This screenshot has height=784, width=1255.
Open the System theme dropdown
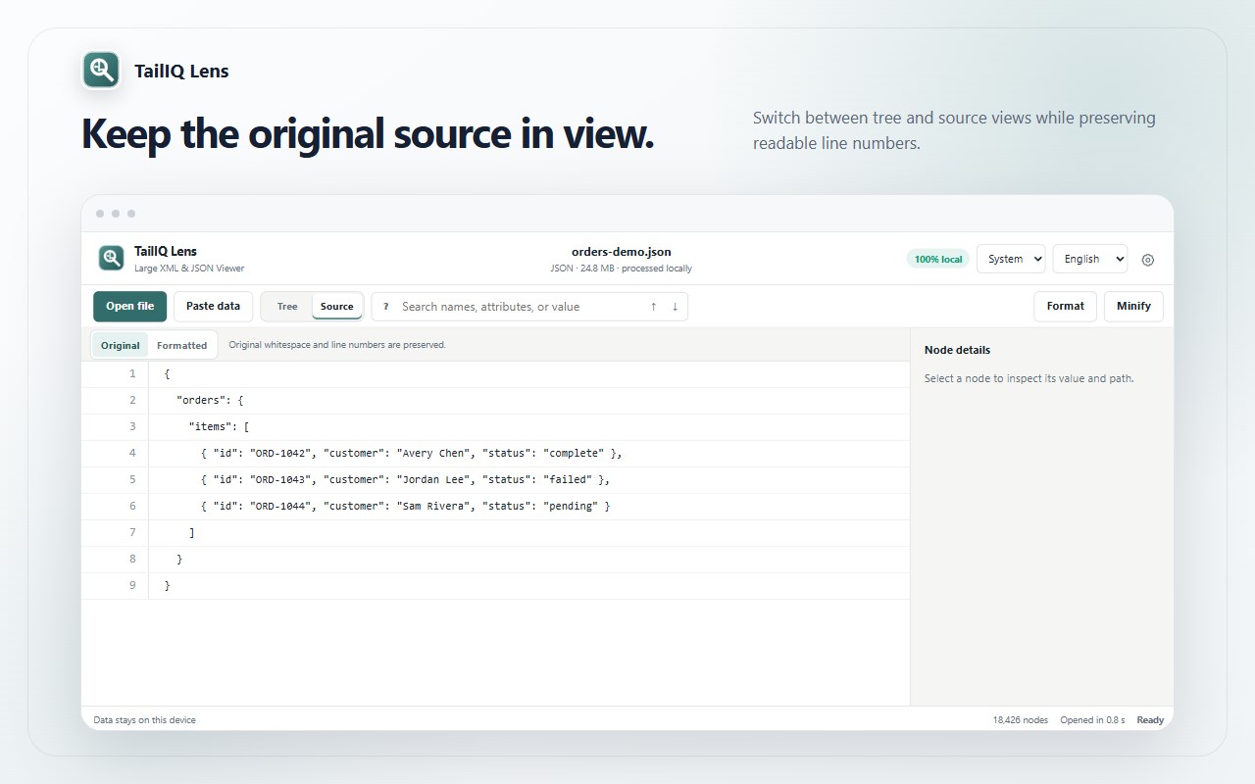click(1011, 259)
